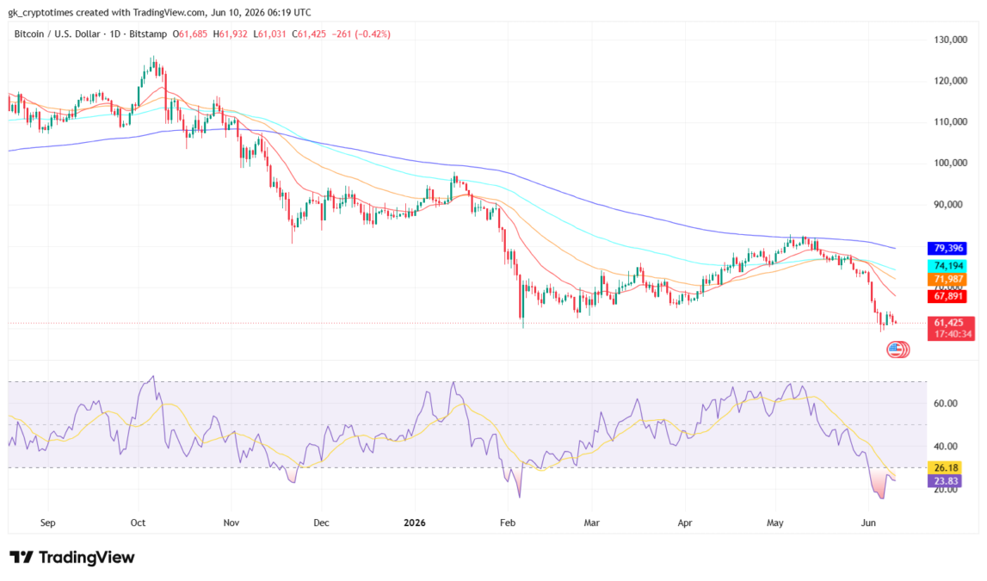987x581 pixels.
Task: Click the May label on time axis
Action: click(774, 522)
